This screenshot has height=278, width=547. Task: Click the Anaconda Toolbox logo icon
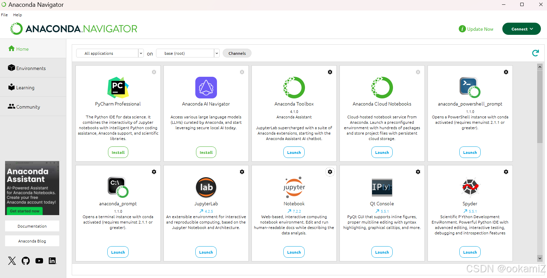294,88
